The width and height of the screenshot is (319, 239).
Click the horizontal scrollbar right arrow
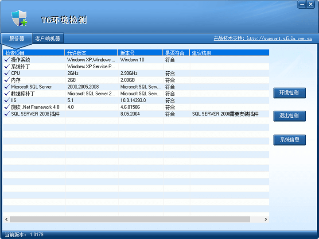point(266,219)
